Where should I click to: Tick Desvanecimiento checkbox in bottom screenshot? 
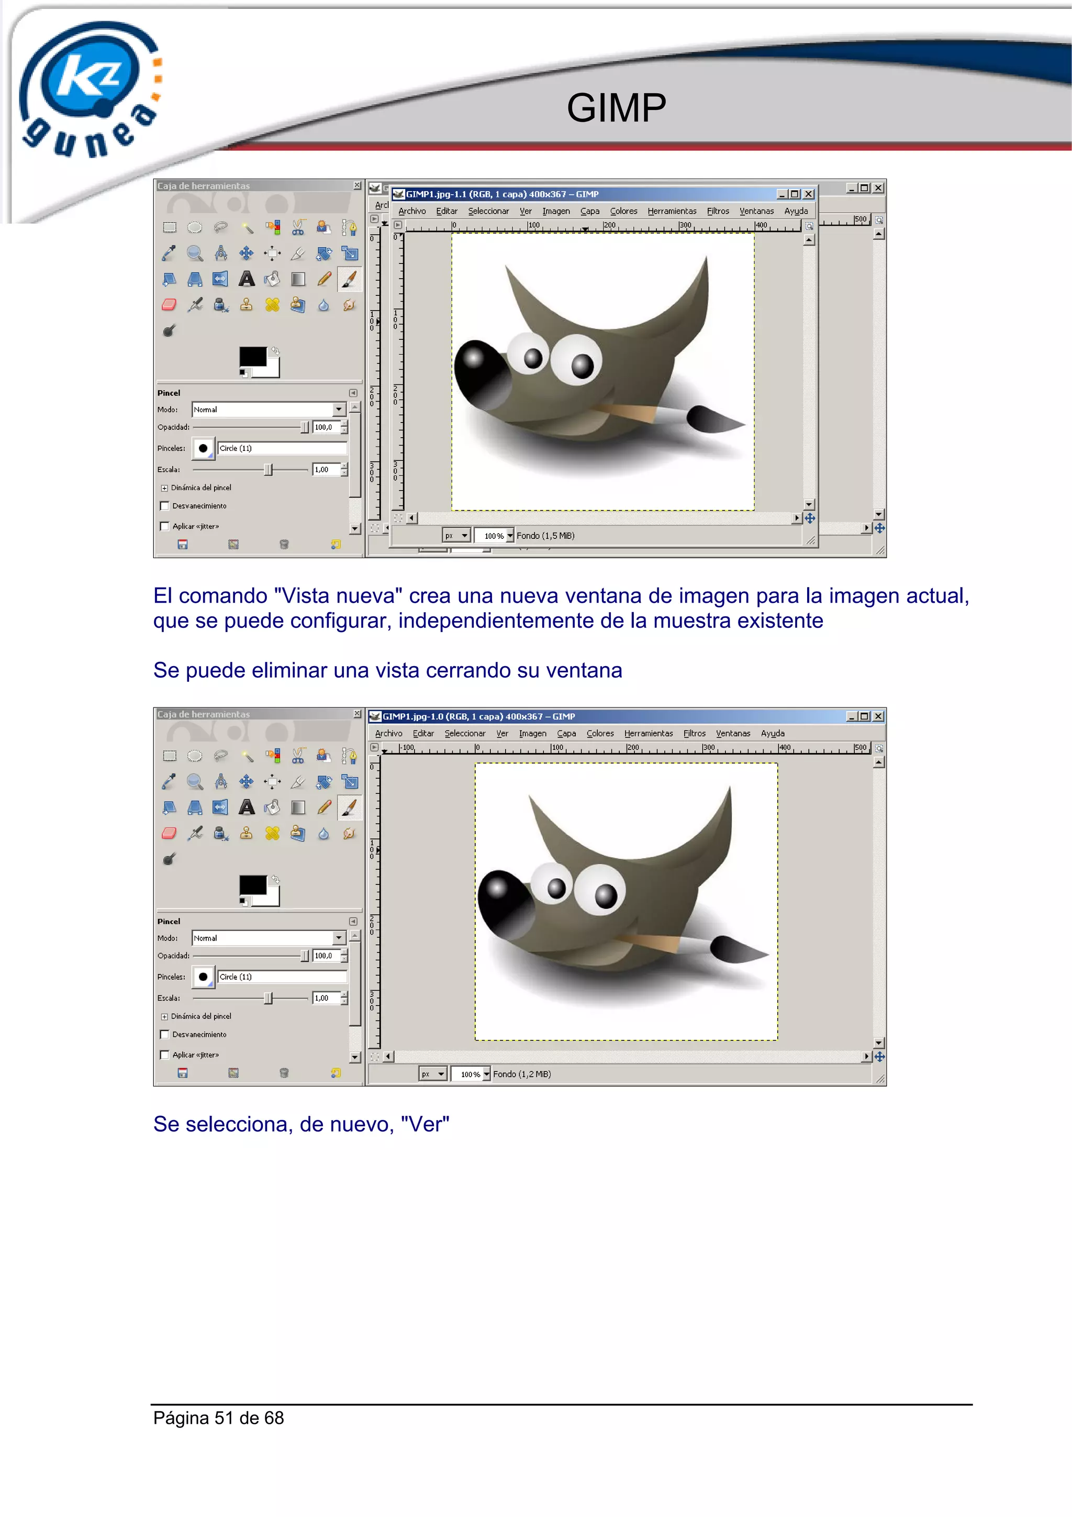(x=164, y=1035)
